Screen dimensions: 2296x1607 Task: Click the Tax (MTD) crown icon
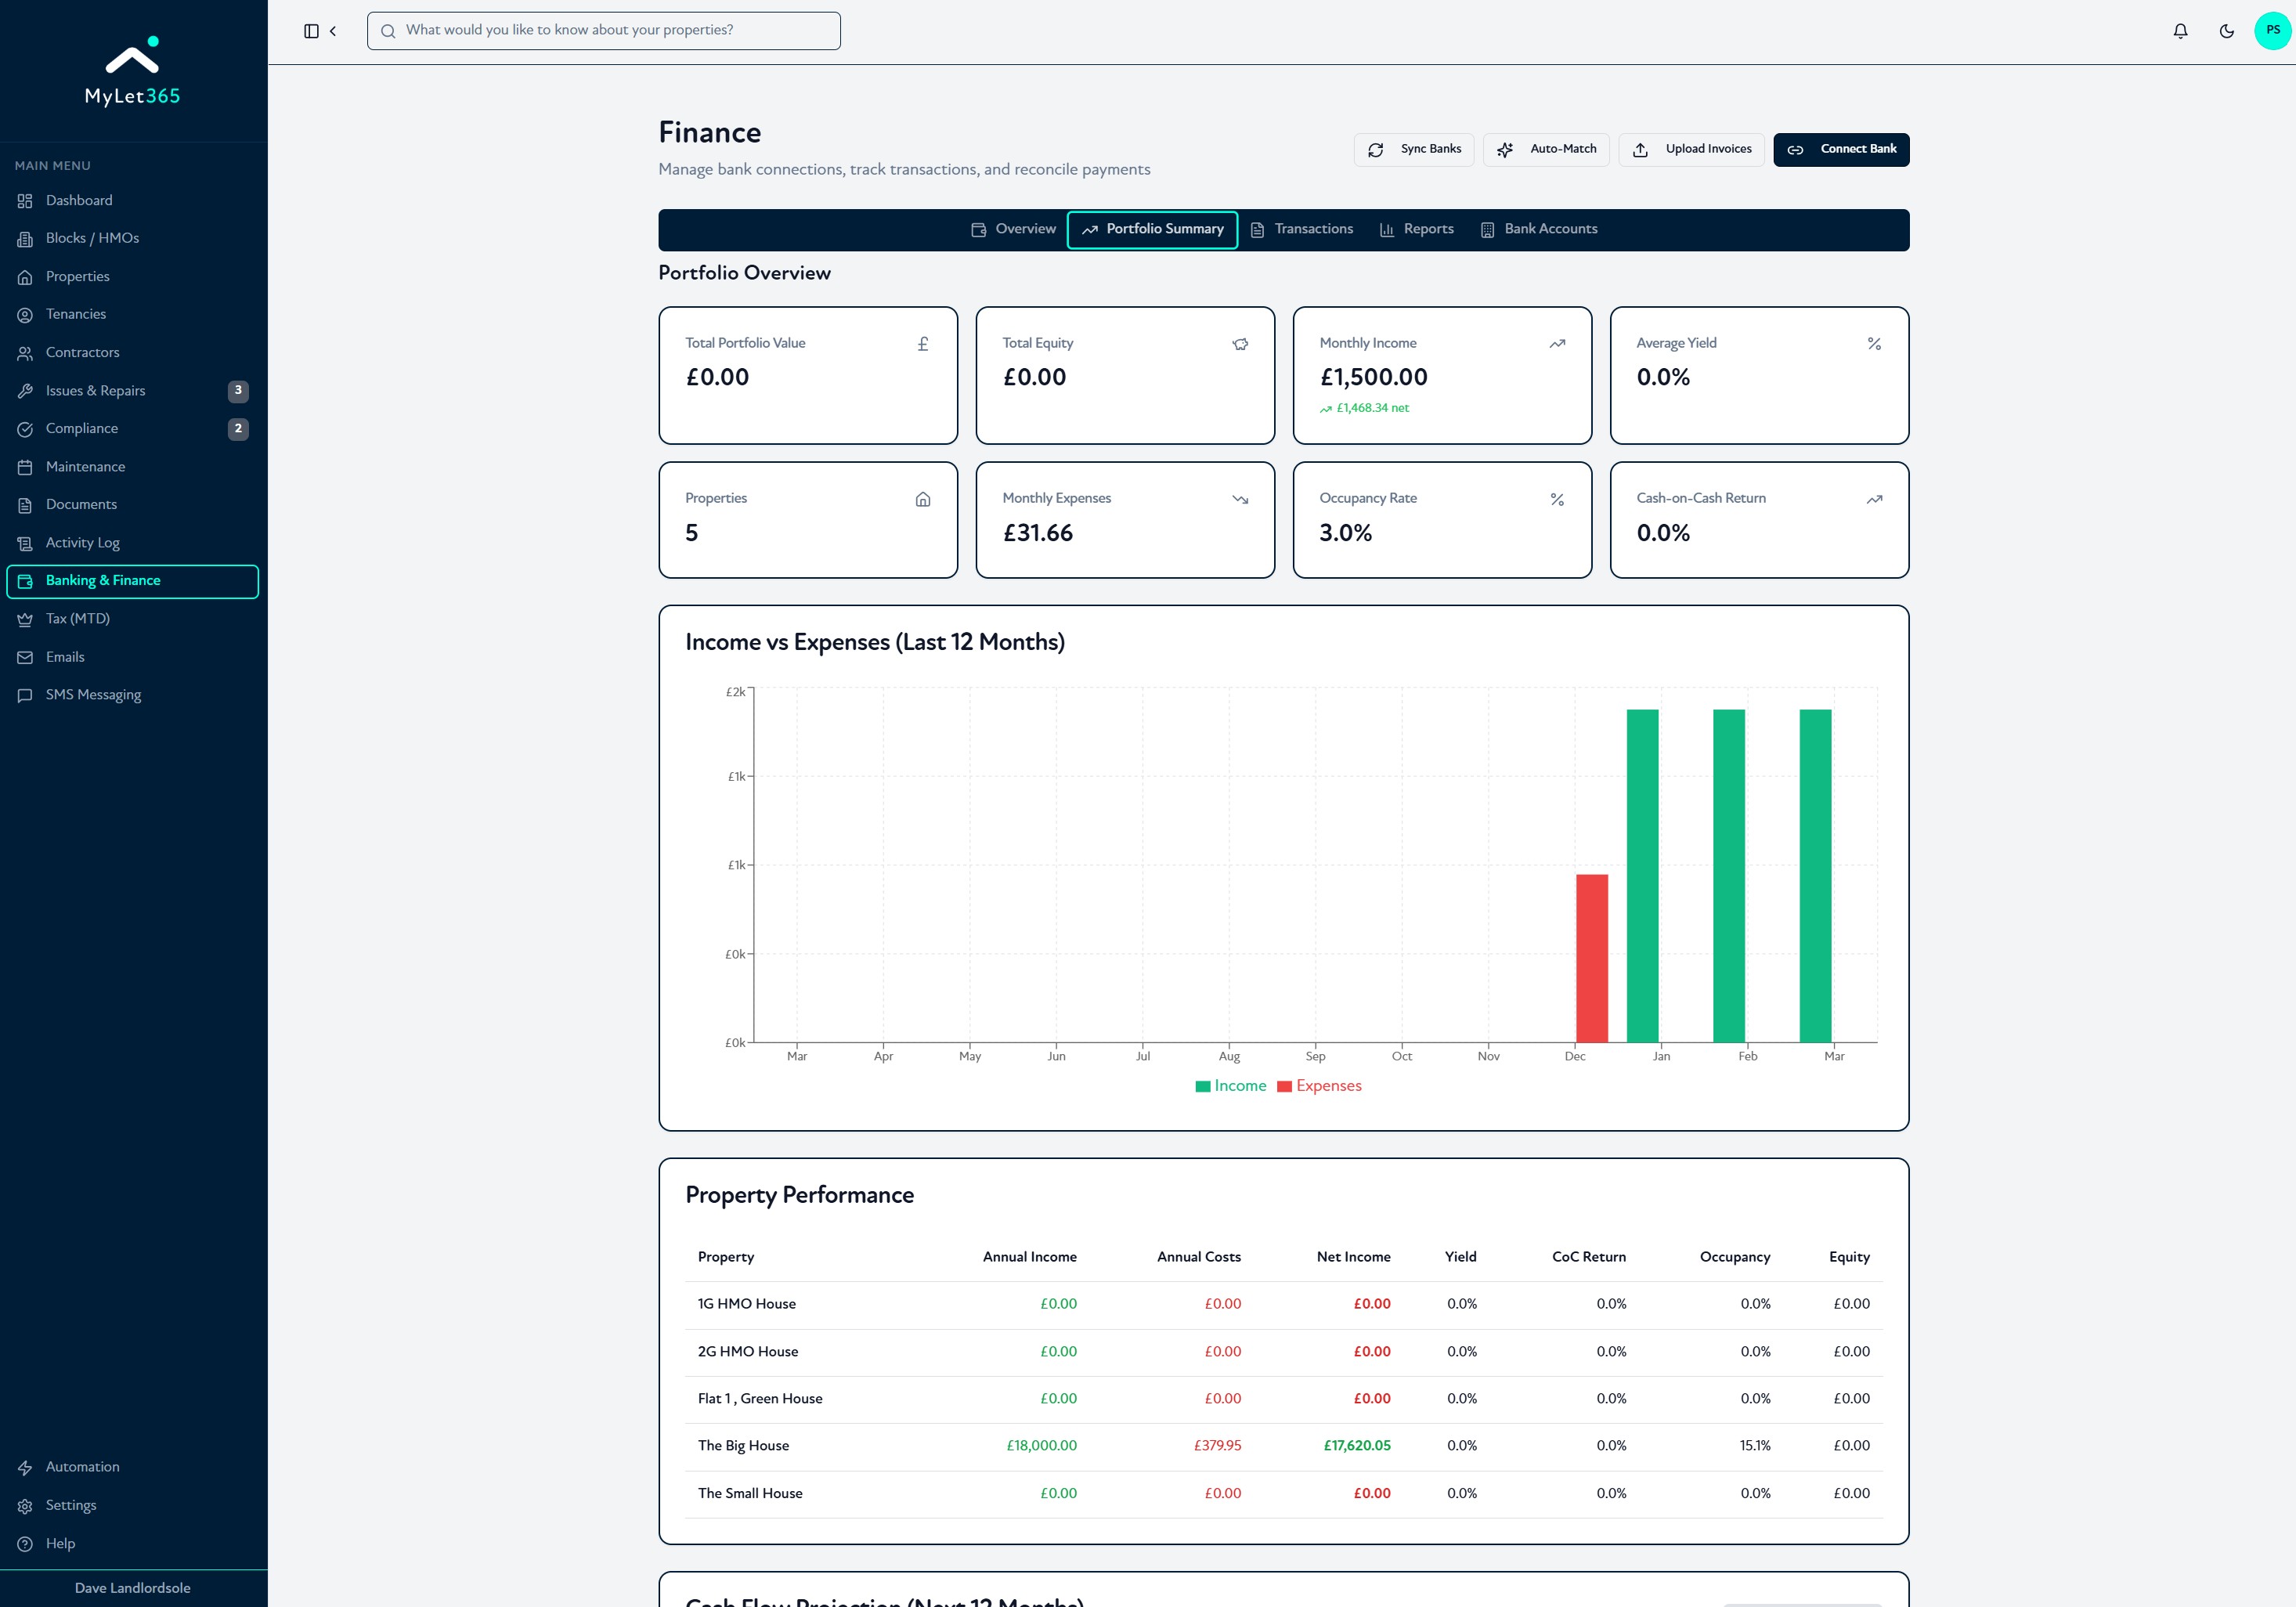25,619
